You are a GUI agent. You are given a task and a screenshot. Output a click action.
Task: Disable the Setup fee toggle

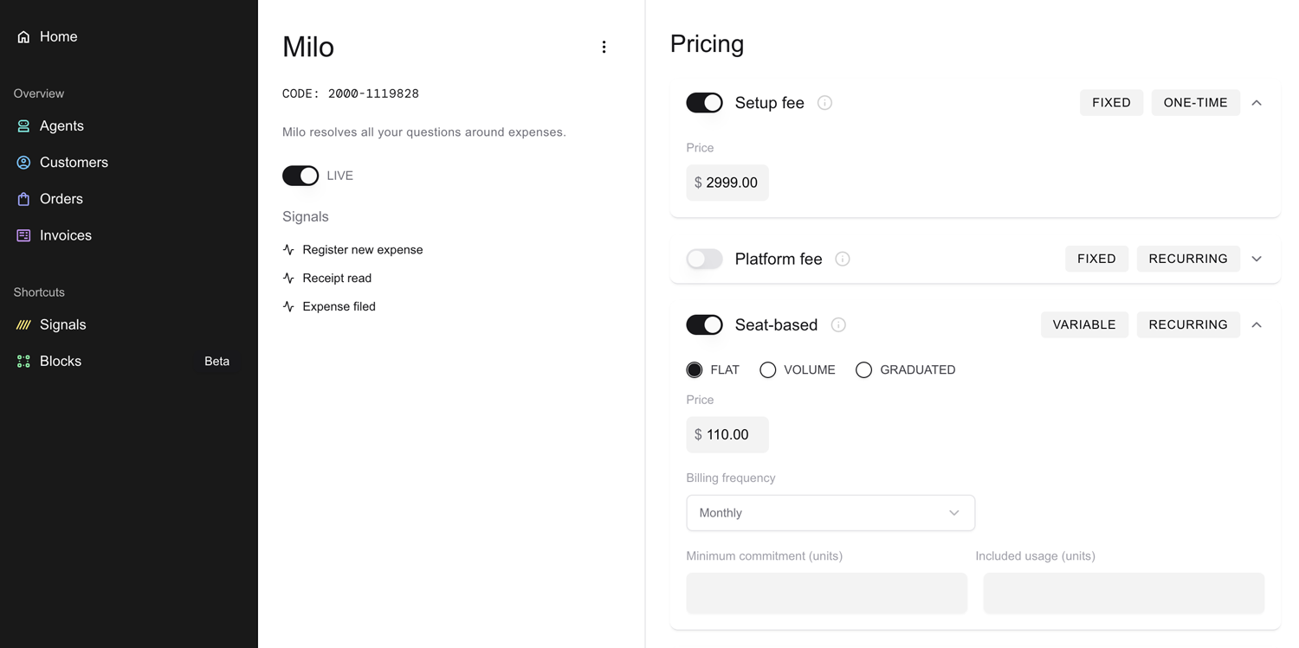[x=704, y=102]
